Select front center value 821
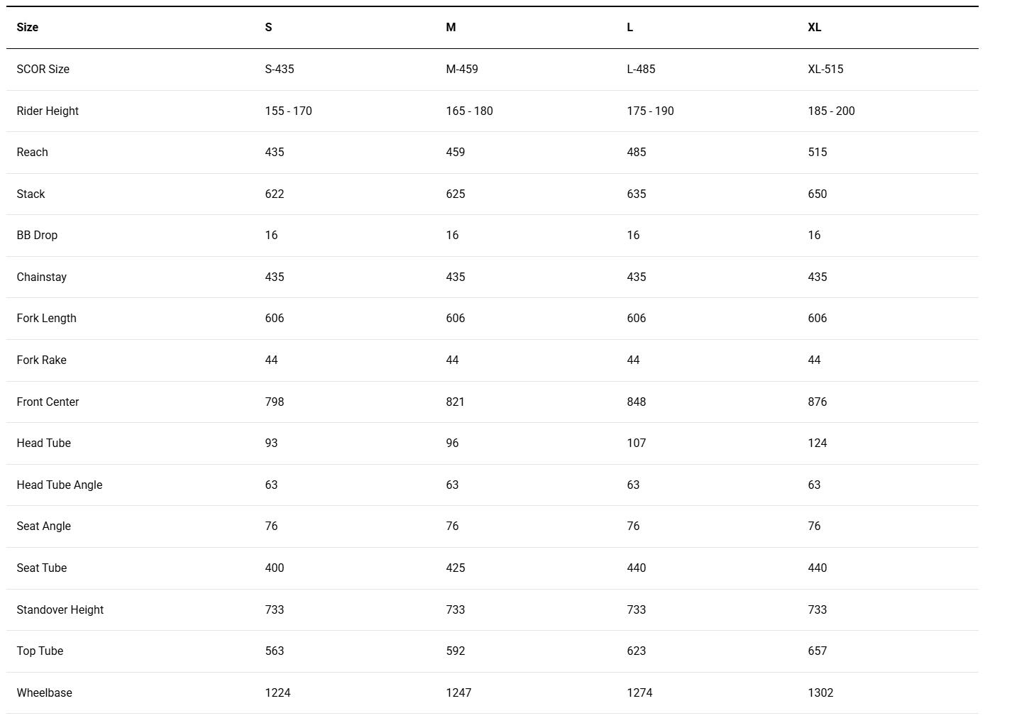Image resolution: width=1012 pixels, height=723 pixels. click(x=455, y=402)
